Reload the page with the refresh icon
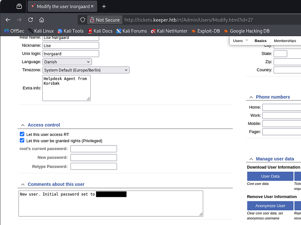Screen dimensions: 301x225 (x=30, y=20)
